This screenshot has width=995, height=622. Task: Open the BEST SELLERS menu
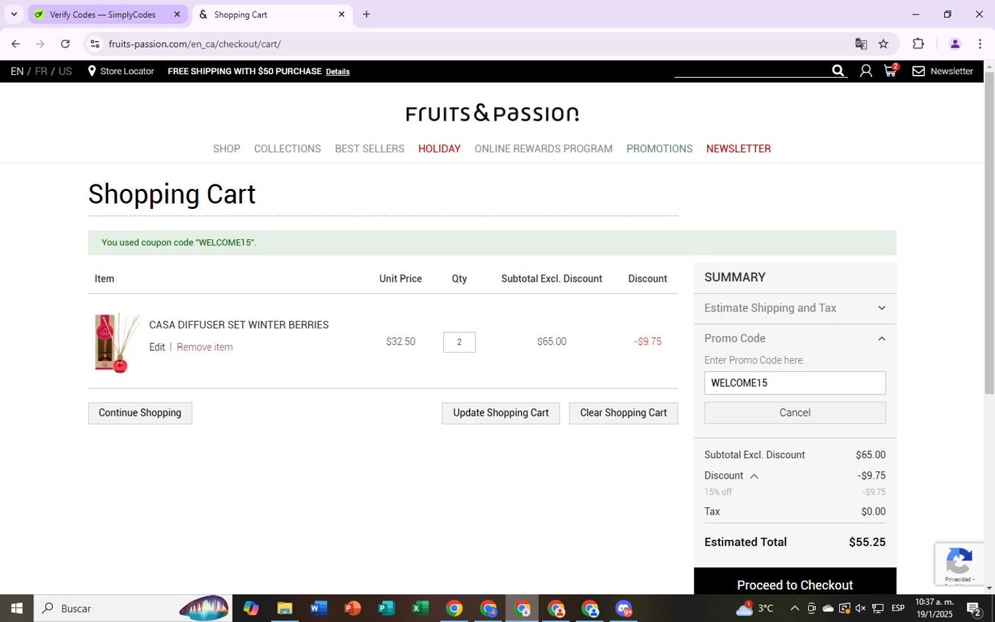tap(369, 149)
